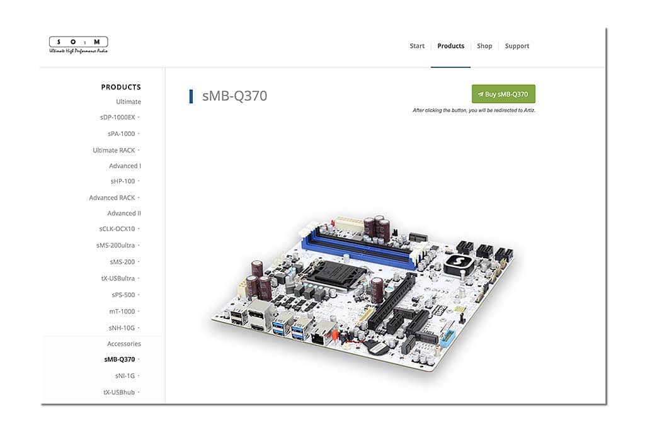645x430 pixels.
Task: Select sPA-1000 in sidebar
Action: coord(121,133)
